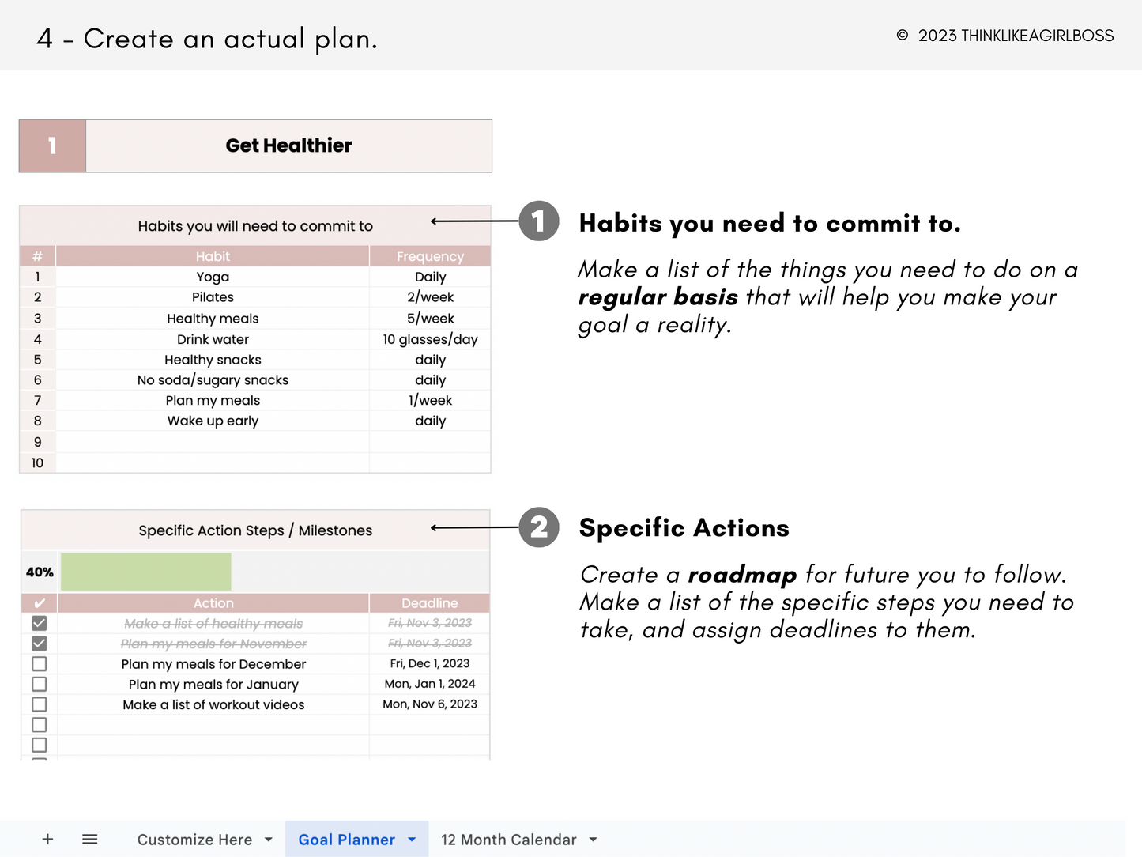Click the hash column header icon
Screen dimensions: 1142x857
[37, 256]
